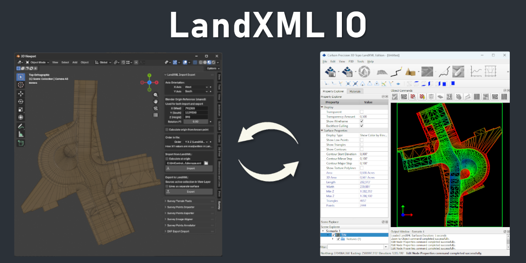The image size is (526, 263).
Task: Select the Add Cube tool in Blender
Action: coord(21,143)
